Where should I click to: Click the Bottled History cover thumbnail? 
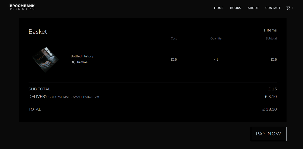pos(46,60)
